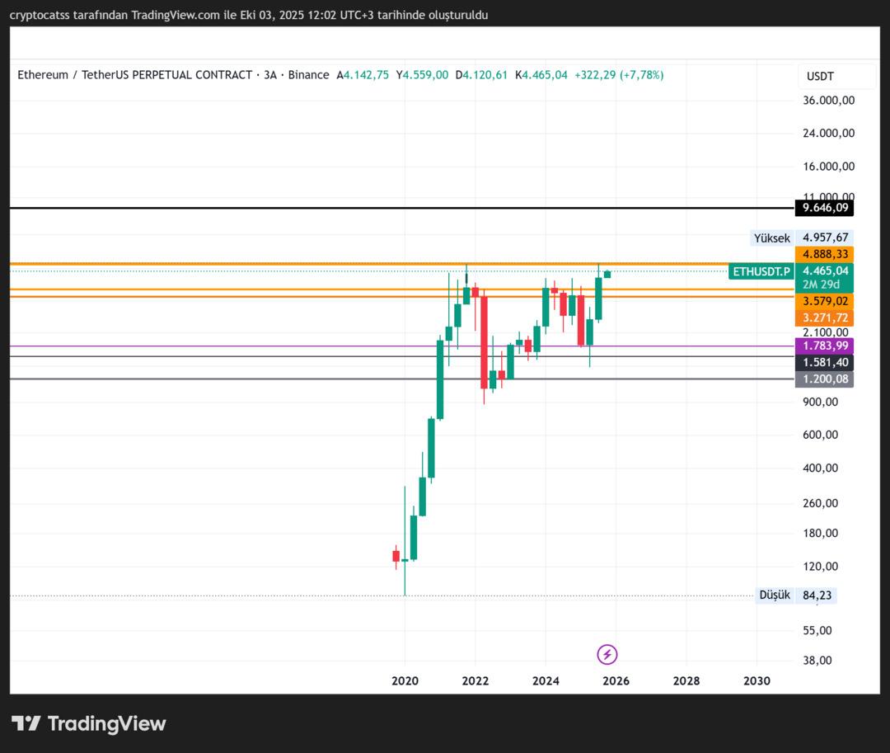This screenshot has width=890, height=753.
Task: Click the dark 1.581,40 price label
Action: 824,363
